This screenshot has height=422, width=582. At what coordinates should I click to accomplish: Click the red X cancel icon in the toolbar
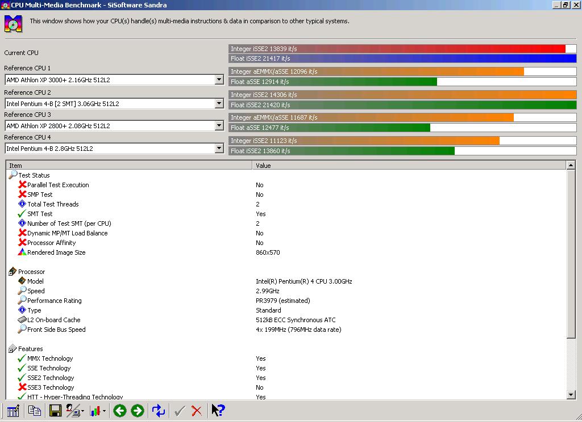coord(197,411)
